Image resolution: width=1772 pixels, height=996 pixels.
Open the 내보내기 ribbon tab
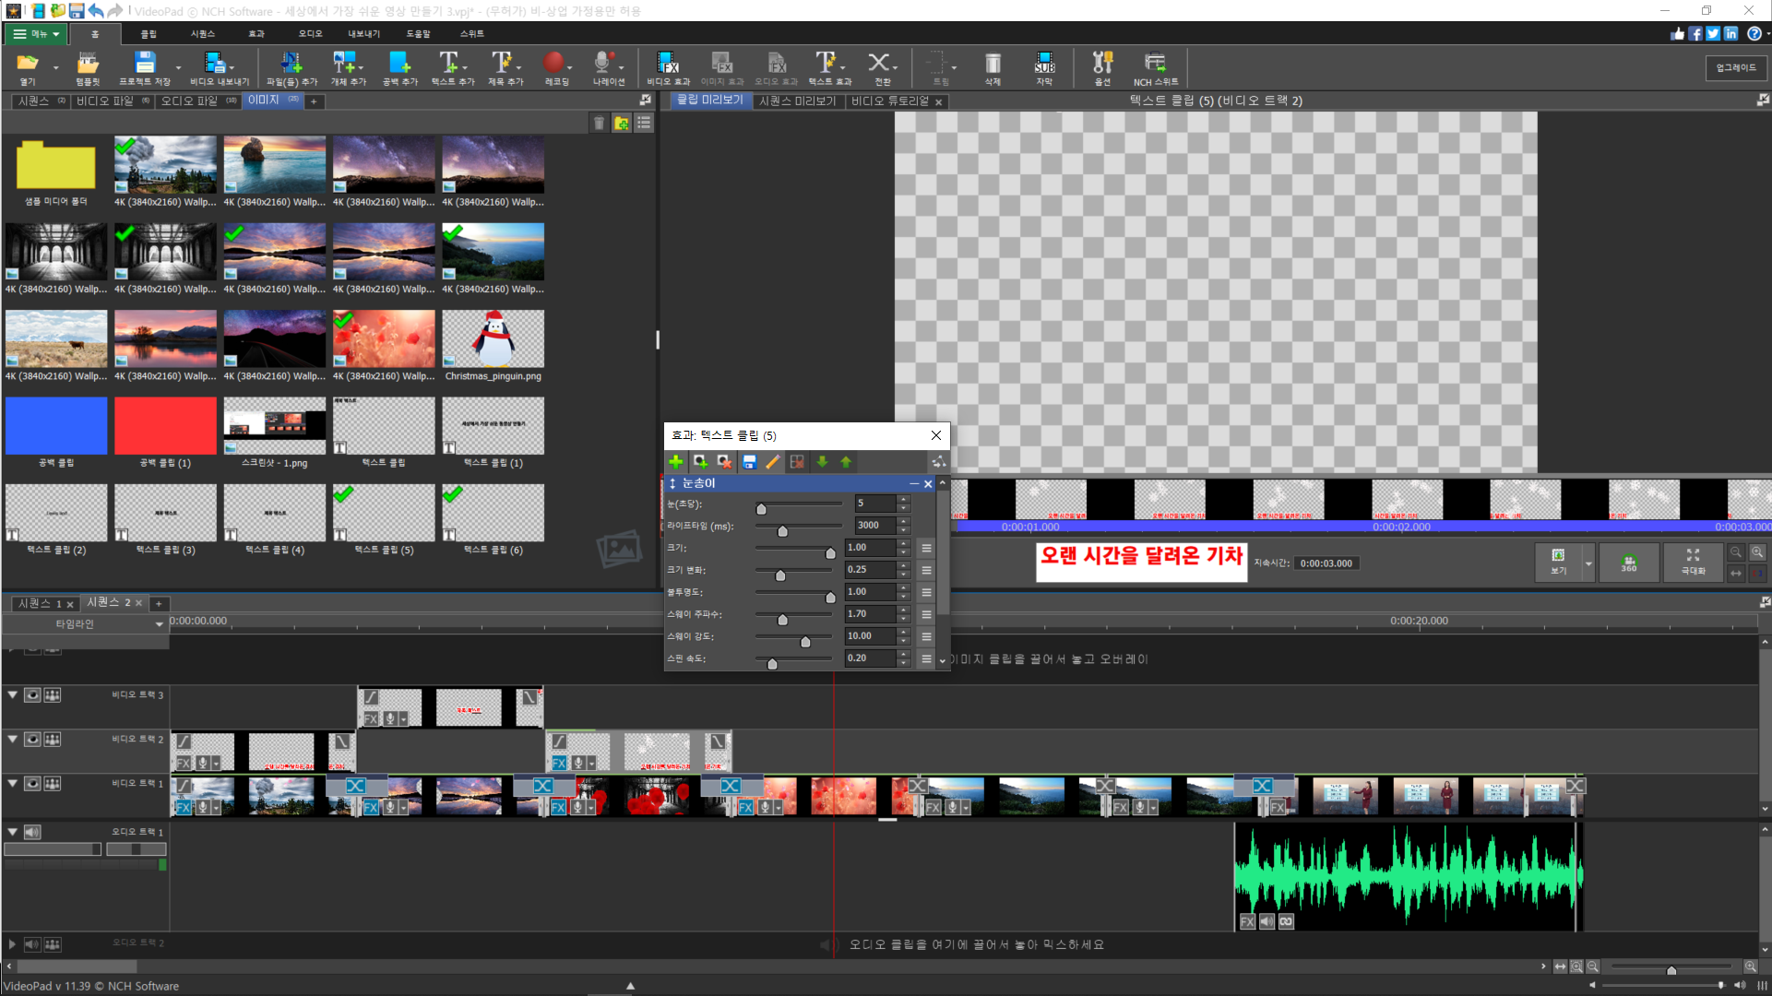coord(363,33)
